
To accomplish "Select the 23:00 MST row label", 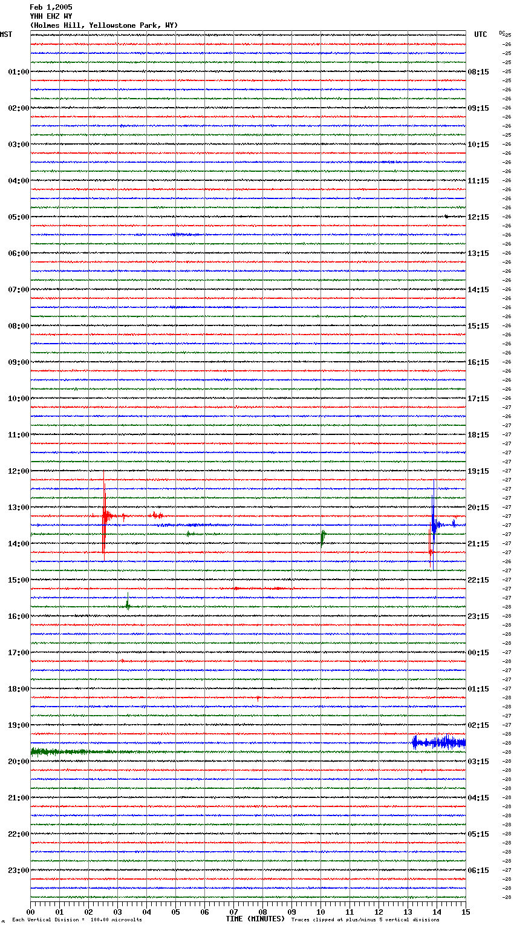I will pyautogui.click(x=18, y=871).
